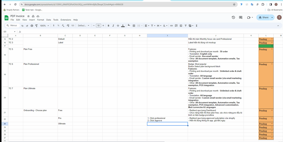
Task: Open the comments panel icon
Action: point(241,17)
